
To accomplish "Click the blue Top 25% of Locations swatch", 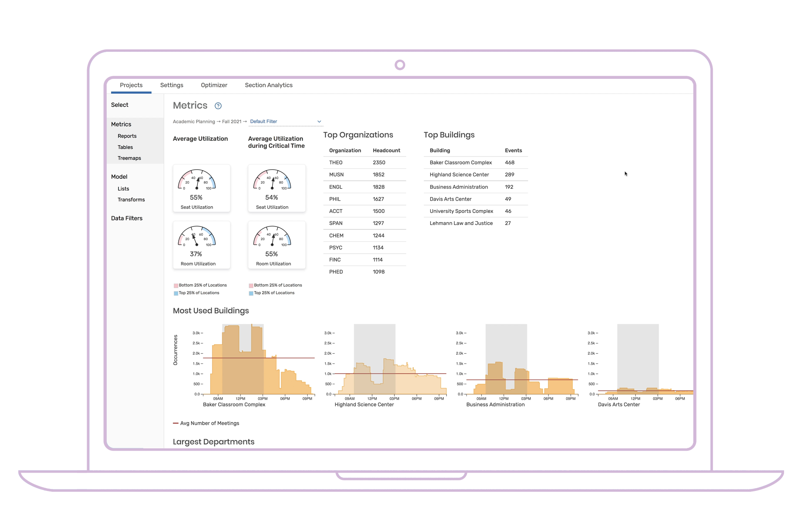I will pyautogui.click(x=176, y=293).
